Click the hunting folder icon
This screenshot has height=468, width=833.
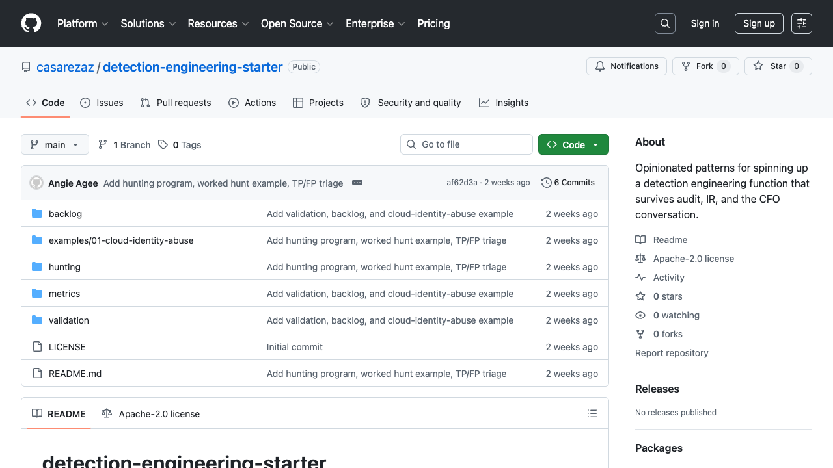(37, 267)
